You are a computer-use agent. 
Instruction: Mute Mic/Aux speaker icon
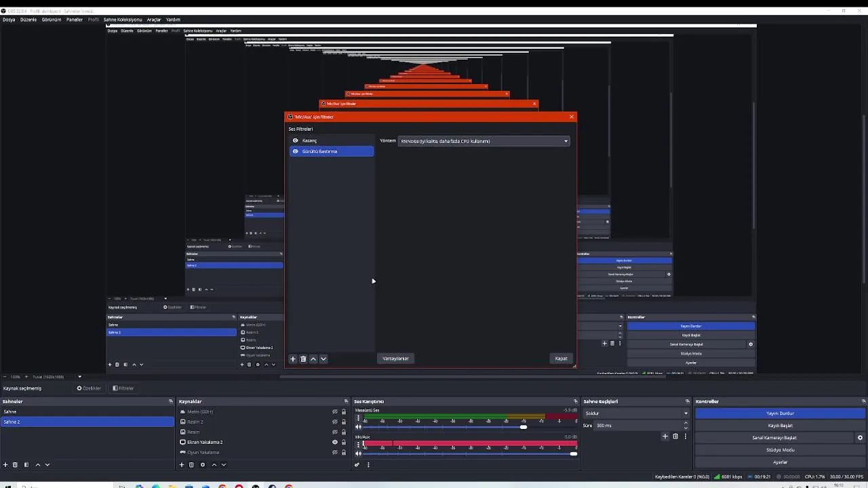358,453
